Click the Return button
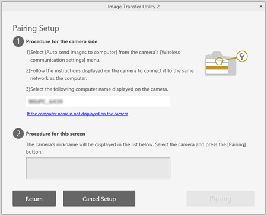 [34, 198]
